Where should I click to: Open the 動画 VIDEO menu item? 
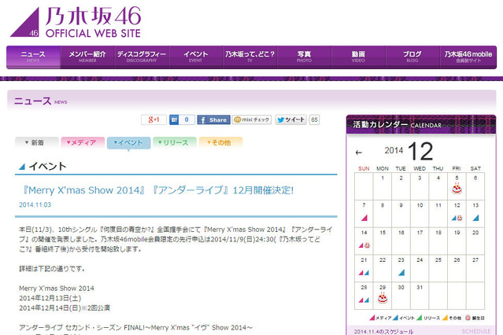(x=358, y=57)
